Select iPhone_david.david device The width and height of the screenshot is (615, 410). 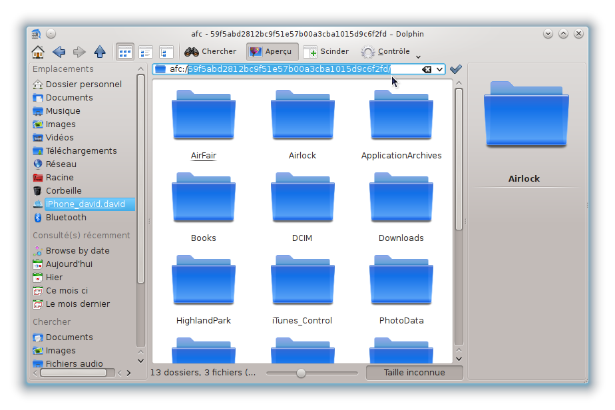(x=84, y=204)
